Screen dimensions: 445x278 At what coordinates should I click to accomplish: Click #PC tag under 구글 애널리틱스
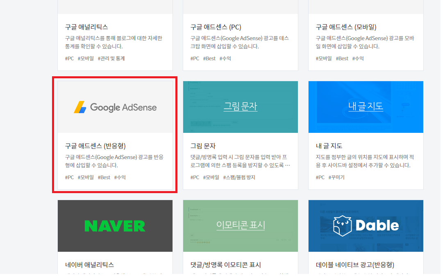(70, 59)
